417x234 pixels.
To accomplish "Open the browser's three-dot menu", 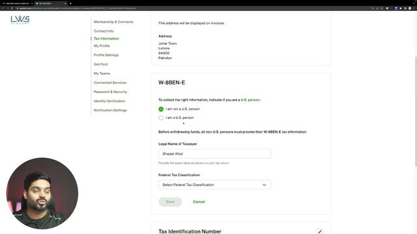I will point(414,8).
